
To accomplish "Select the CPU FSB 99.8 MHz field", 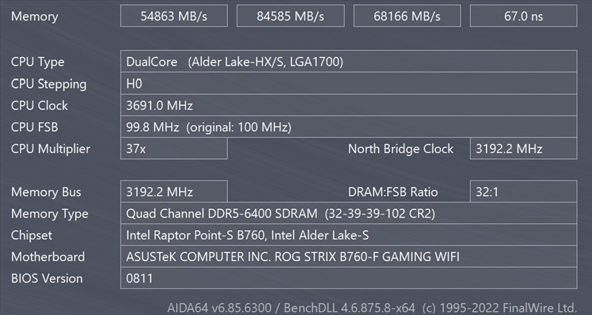I will click(348, 127).
